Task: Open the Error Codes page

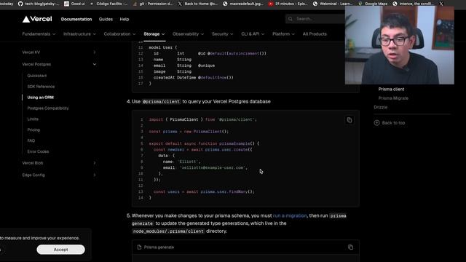Action: pos(38,151)
